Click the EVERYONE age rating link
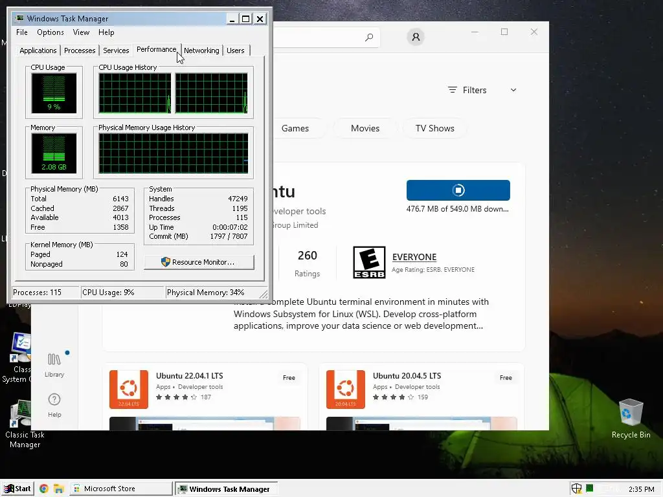Image resolution: width=663 pixels, height=497 pixels. point(414,257)
